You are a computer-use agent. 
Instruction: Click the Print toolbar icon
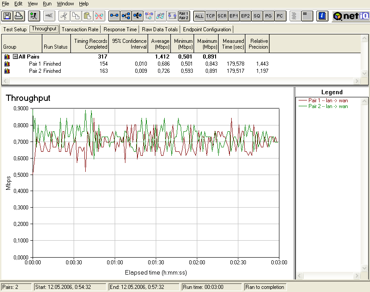[x=18, y=16]
